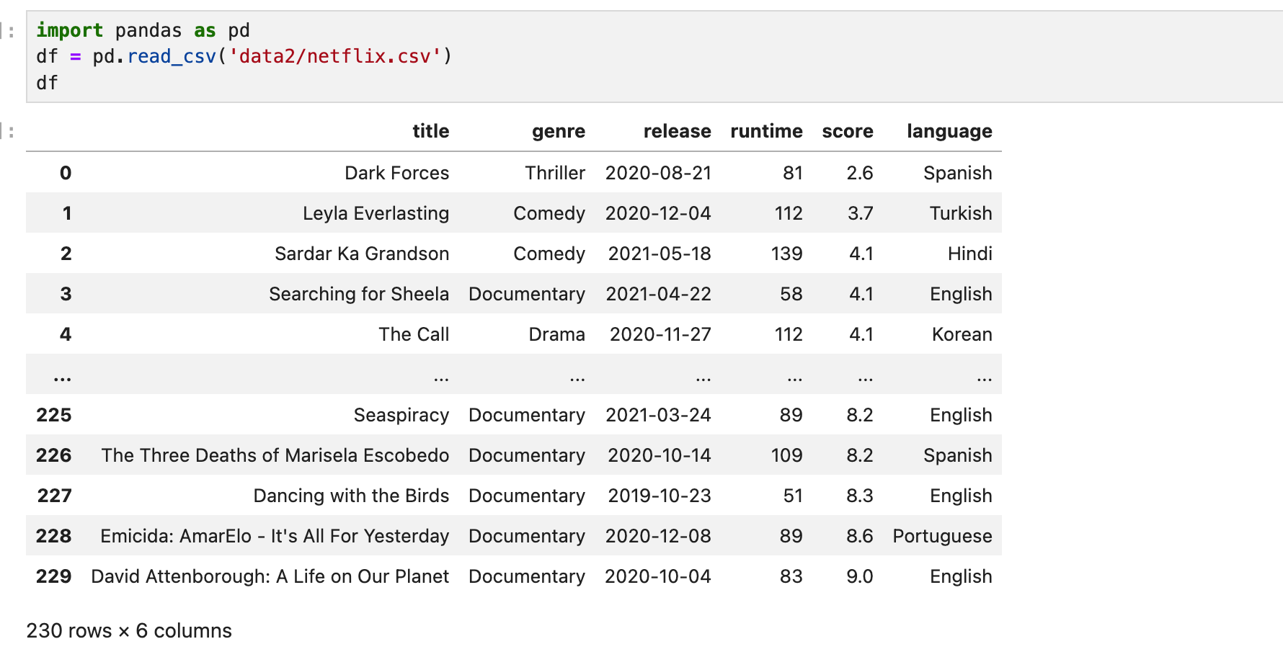Image resolution: width=1283 pixels, height=657 pixels.
Task: Select the 'Sardar Ka Grandson' title cell
Action: (362, 254)
